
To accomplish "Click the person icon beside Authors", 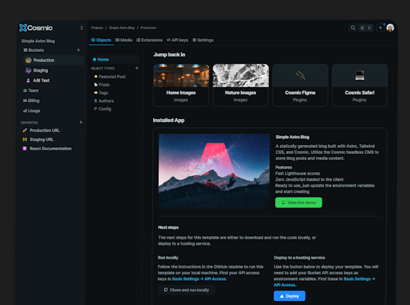I will 96,101.
